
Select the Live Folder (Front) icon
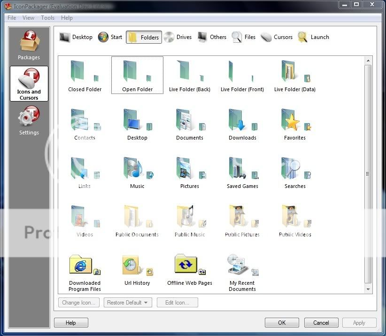click(x=242, y=75)
